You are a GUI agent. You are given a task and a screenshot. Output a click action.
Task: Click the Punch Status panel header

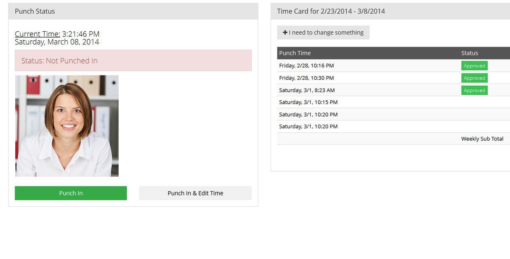click(x=35, y=11)
